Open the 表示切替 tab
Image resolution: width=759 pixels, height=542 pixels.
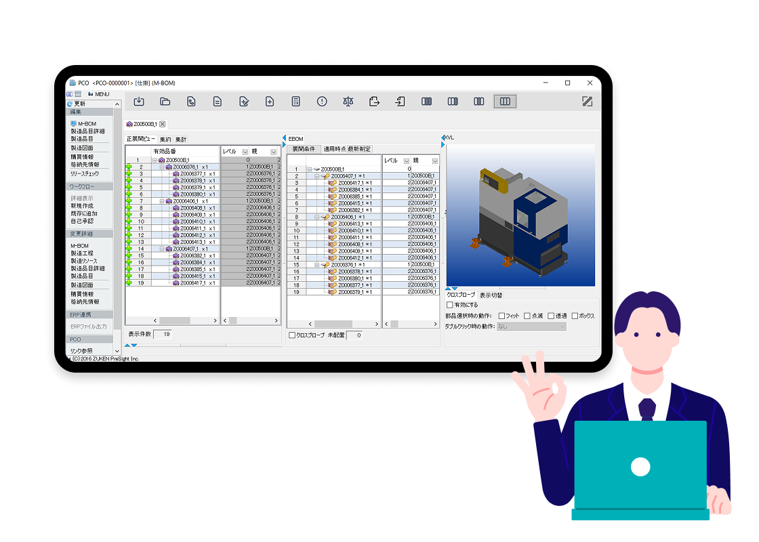coord(491,295)
